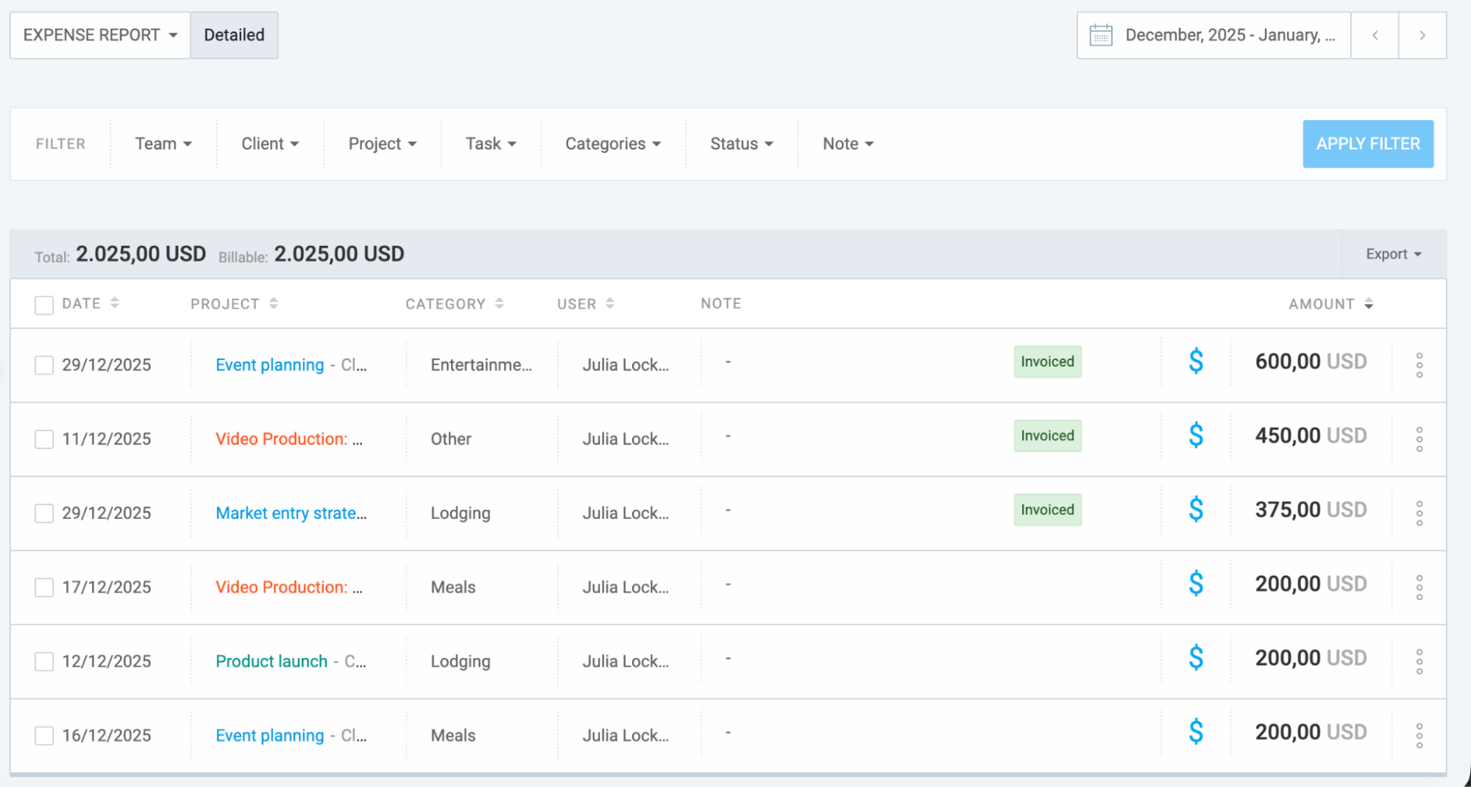Screen dimensions: 1471x787
Task: Click the dollar icon on the 450,00 USD row
Action: [1196, 435]
